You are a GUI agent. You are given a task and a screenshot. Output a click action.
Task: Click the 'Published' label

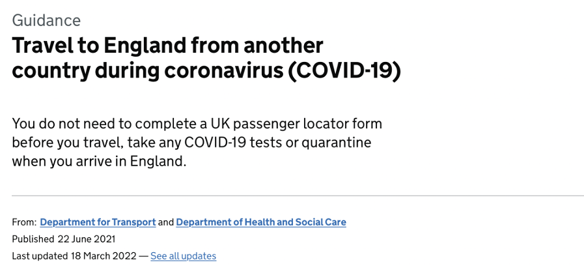coord(33,239)
